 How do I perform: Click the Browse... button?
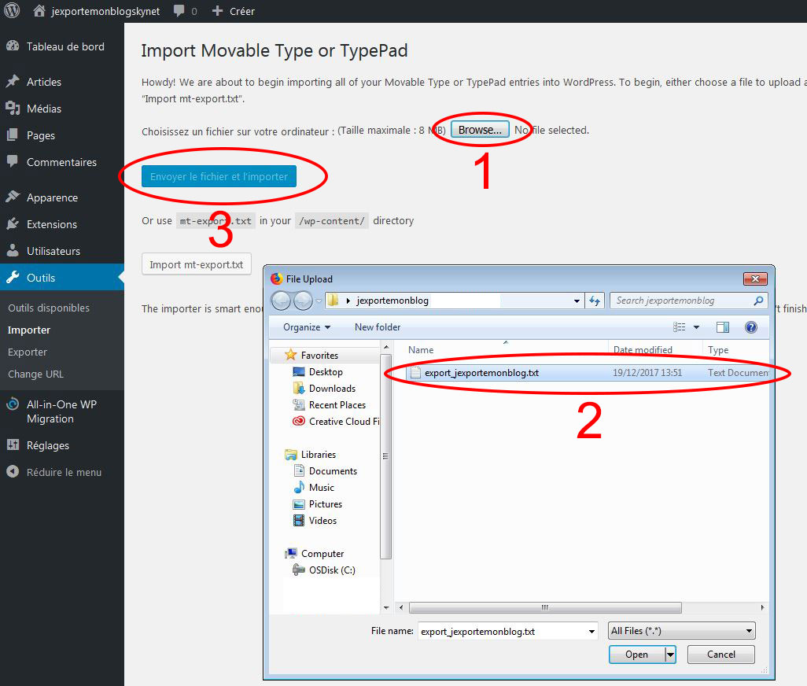coord(480,130)
